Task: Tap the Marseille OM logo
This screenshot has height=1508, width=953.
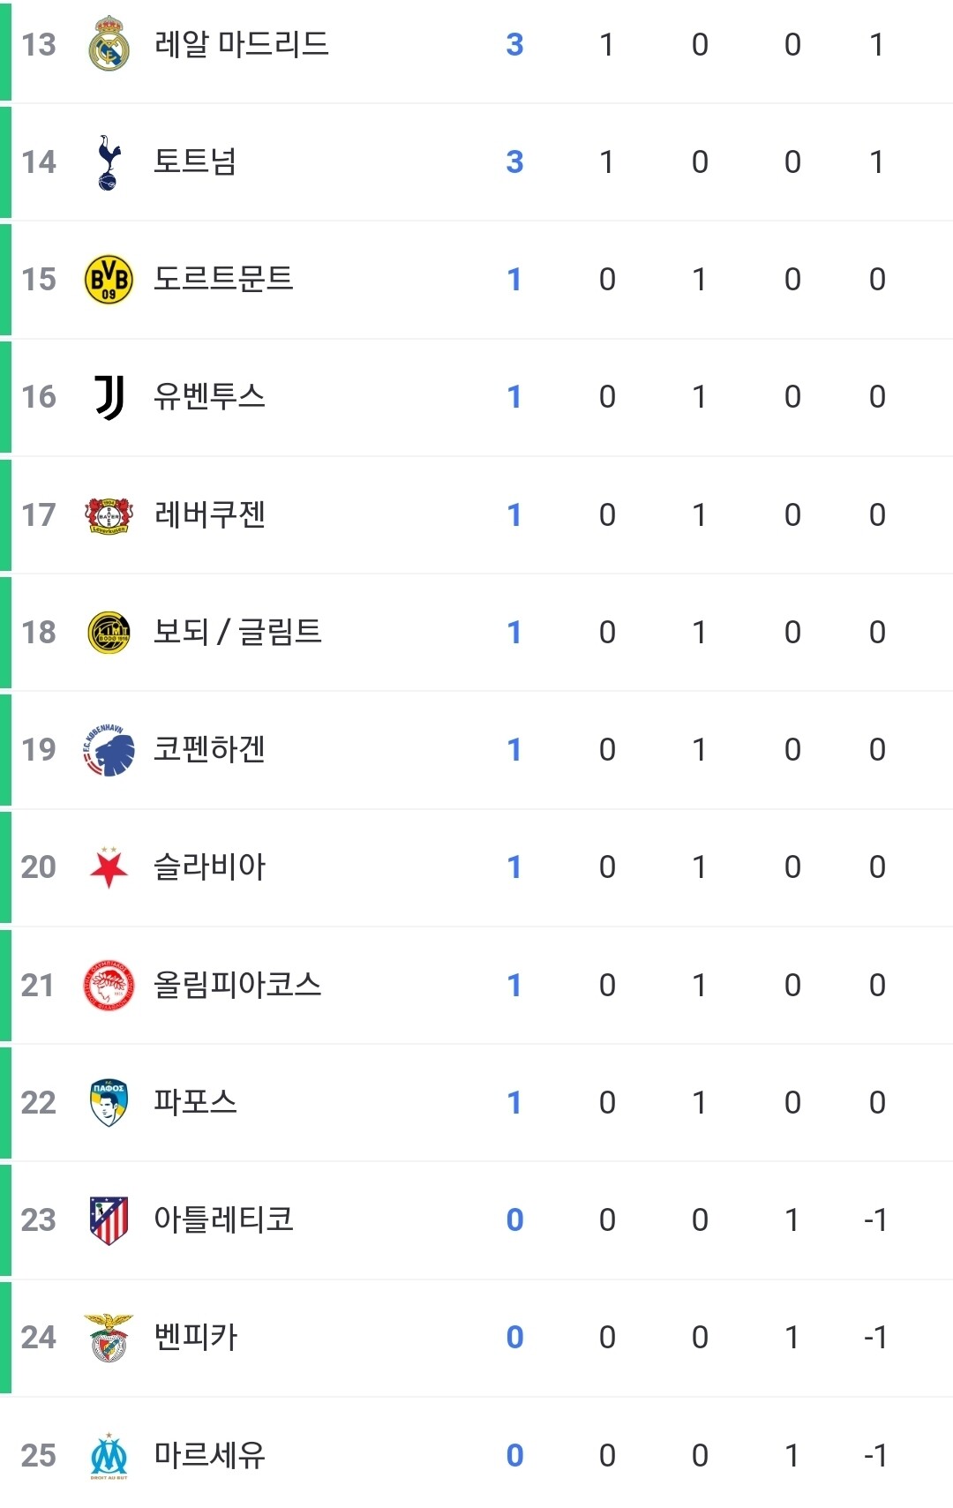Action: [109, 1456]
